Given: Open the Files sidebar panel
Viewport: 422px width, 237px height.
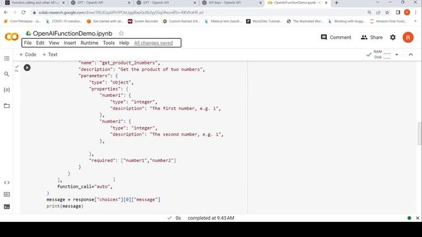Looking at the screenshot, I should pyautogui.click(x=7, y=105).
